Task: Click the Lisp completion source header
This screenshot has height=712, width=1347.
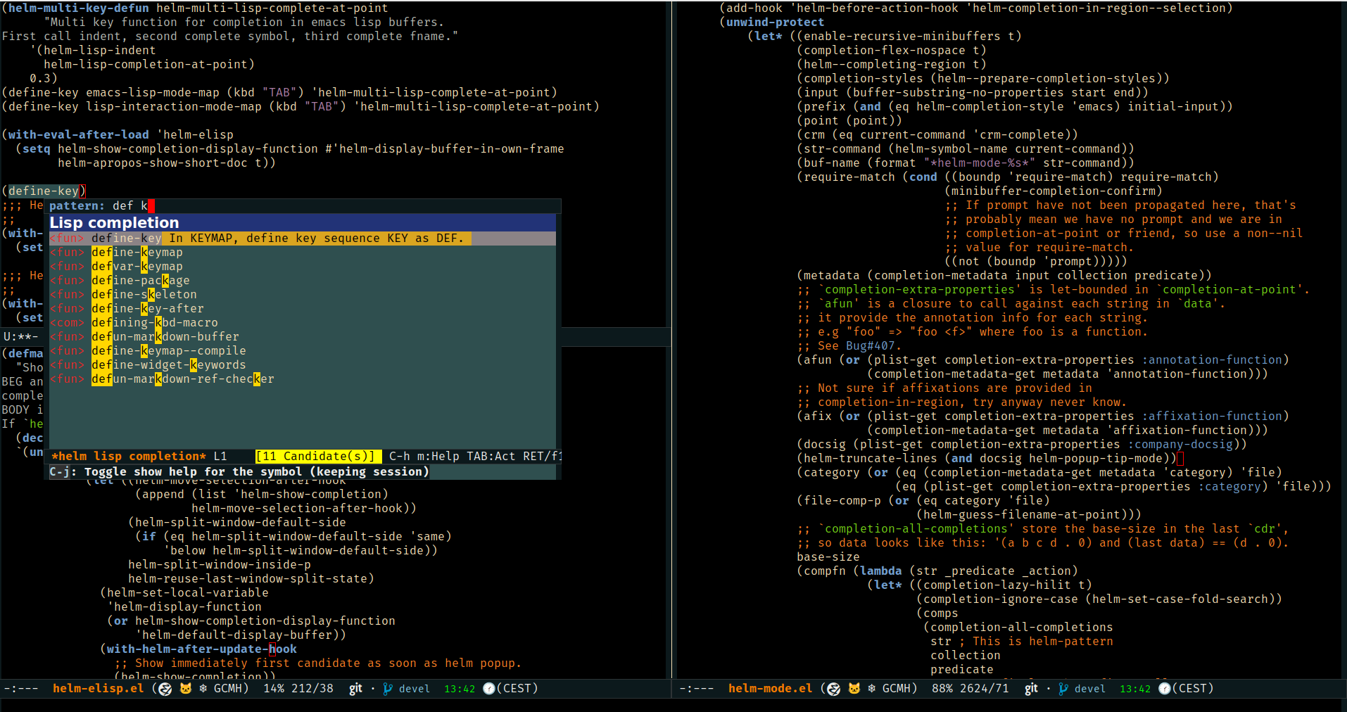Action: pyautogui.click(x=303, y=222)
